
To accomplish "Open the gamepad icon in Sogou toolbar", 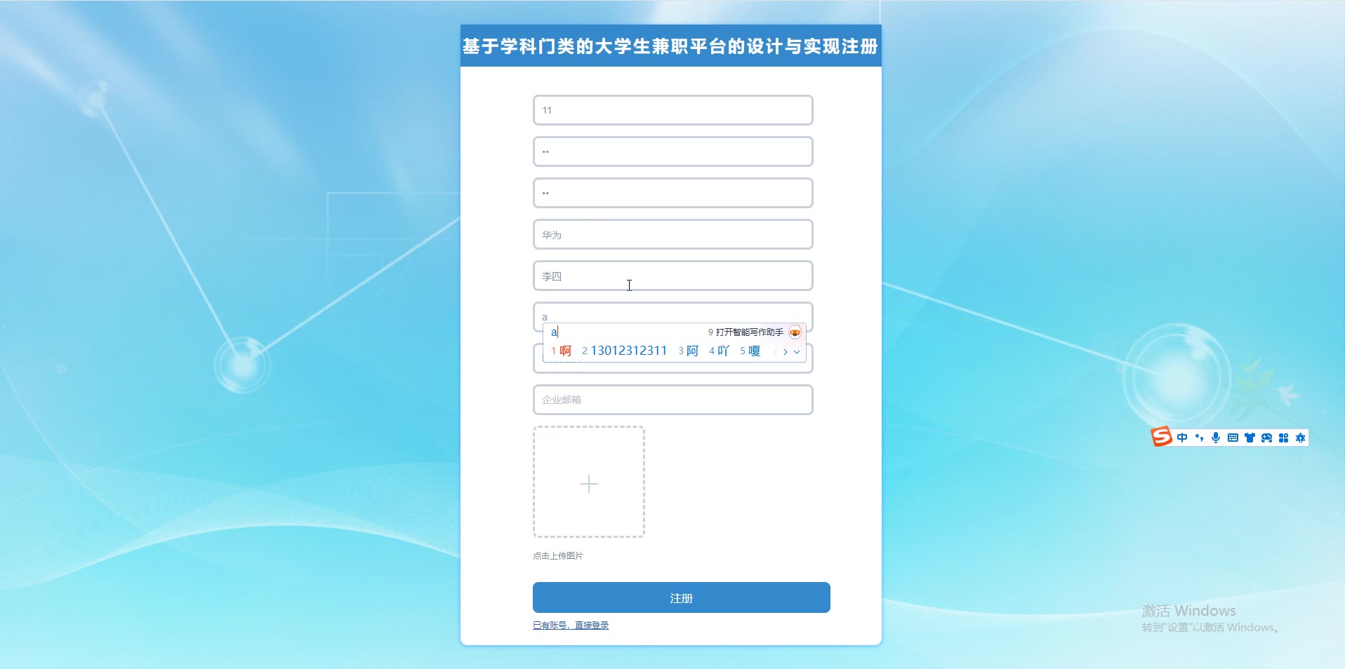I will point(1266,438).
